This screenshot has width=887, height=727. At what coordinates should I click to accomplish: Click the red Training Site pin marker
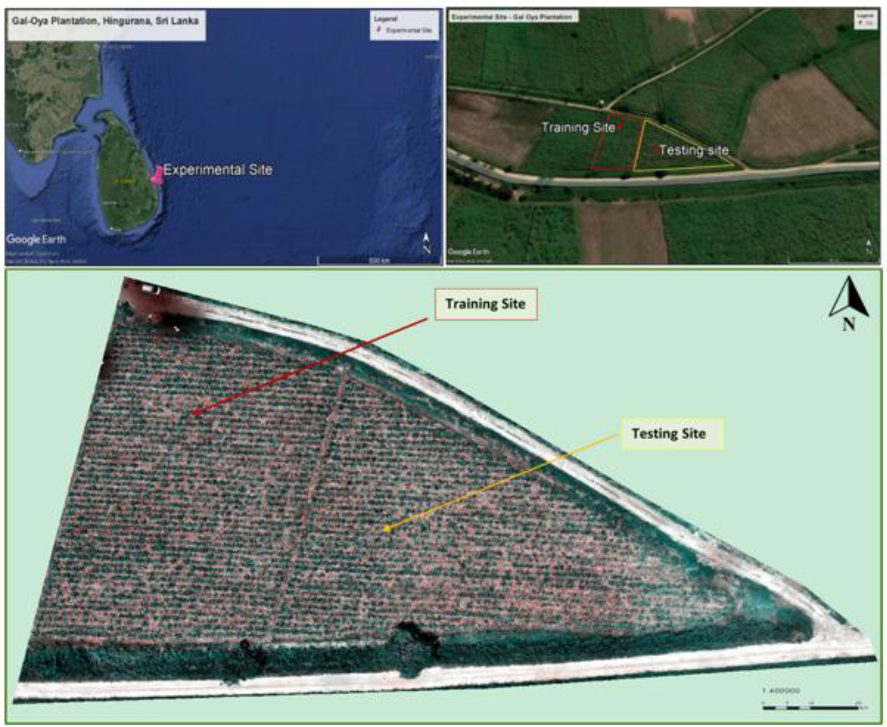[x=620, y=126]
